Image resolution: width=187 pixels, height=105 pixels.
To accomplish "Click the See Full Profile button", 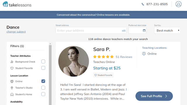I will tap(154, 96).
